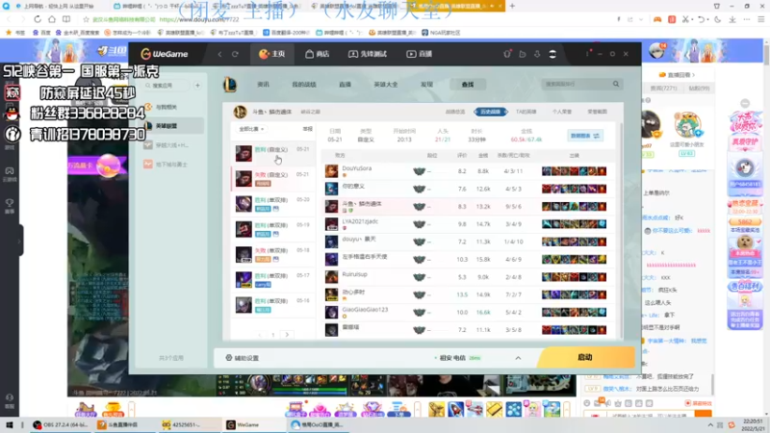Click the browser page vertical scrollbar
770x433 pixels.
(766, 226)
